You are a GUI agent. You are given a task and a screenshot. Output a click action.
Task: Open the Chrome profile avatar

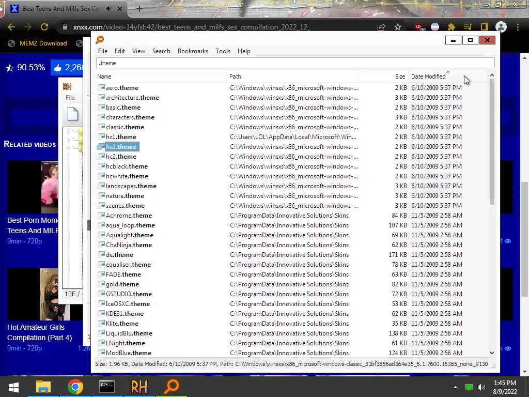click(501, 27)
